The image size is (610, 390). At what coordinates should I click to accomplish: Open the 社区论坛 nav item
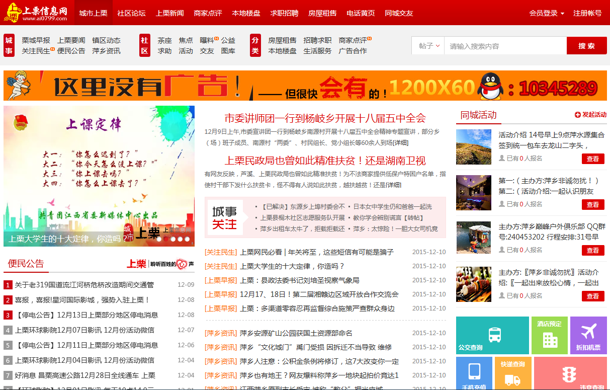pyautogui.click(x=132, y=13)
